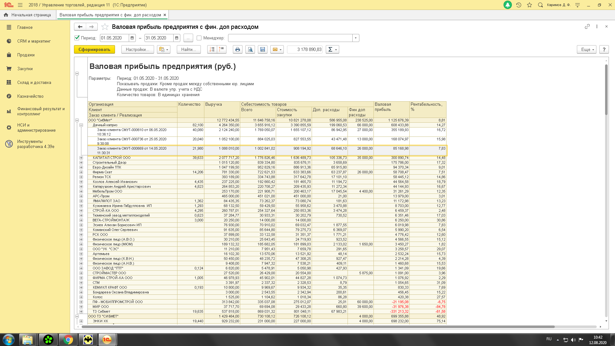Switch to Начальная страница tab
The height and width of the screenshot is (346, 615).
[28, 15]
